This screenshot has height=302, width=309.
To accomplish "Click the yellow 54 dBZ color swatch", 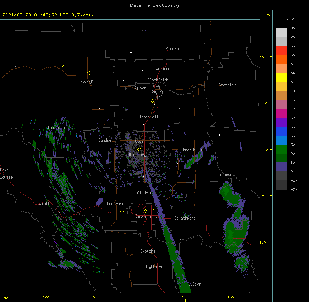I will [282, 77].
